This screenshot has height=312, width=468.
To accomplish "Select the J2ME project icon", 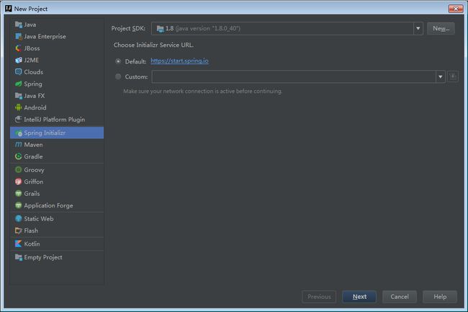I will point(19,61).
